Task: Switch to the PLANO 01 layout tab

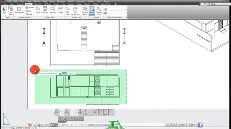Action: 23,128
